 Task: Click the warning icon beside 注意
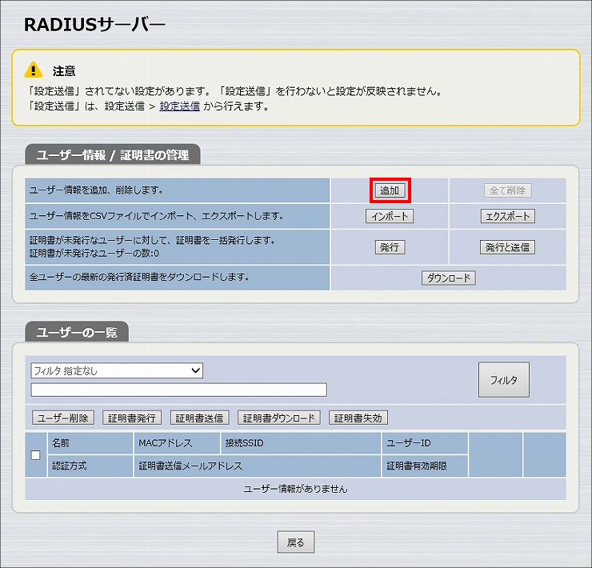(34, 70)
